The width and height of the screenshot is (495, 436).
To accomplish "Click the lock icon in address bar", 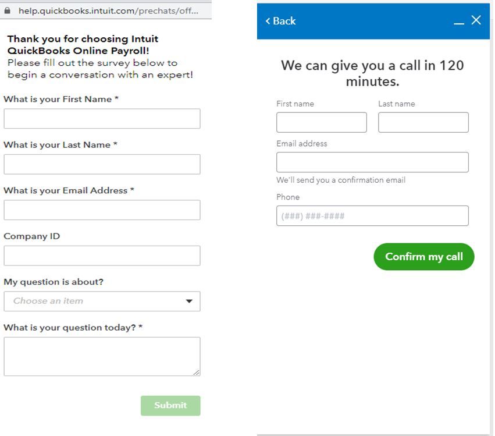I will [7, 10].
